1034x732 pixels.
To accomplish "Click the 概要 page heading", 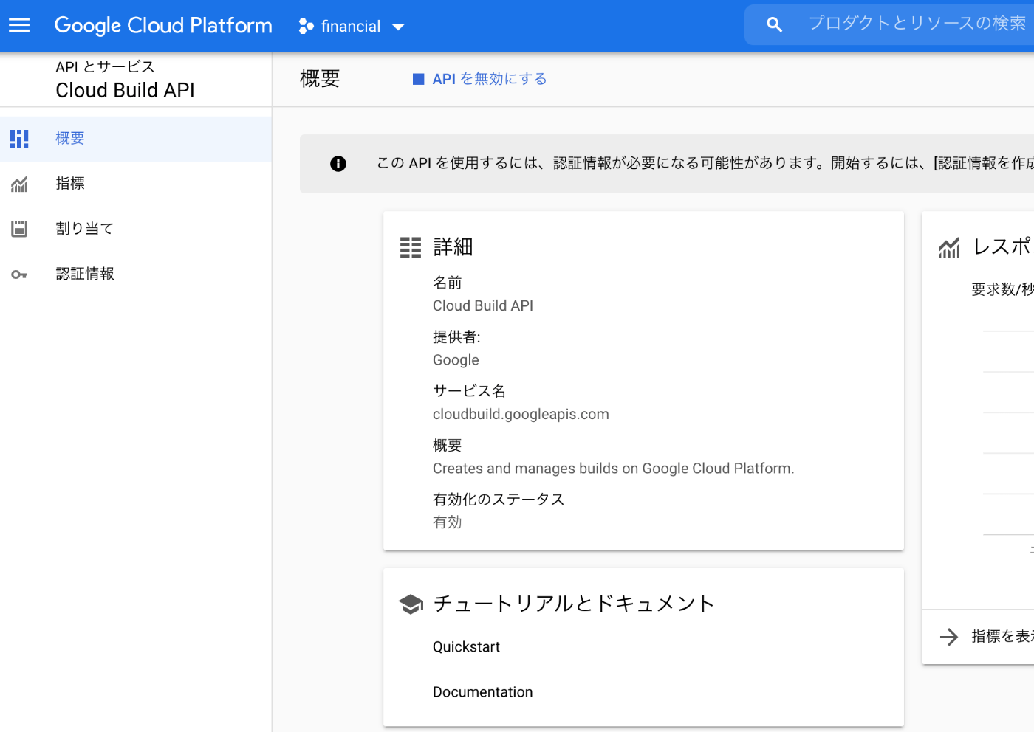I will coord(320,78).
